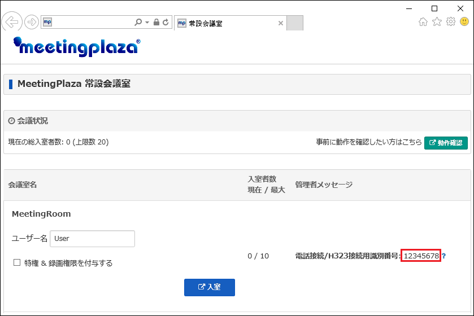Click the 会議室名 column header
The height and width of the screenshot is (316, 474).
pyautogui.click(x=23, y=185)
